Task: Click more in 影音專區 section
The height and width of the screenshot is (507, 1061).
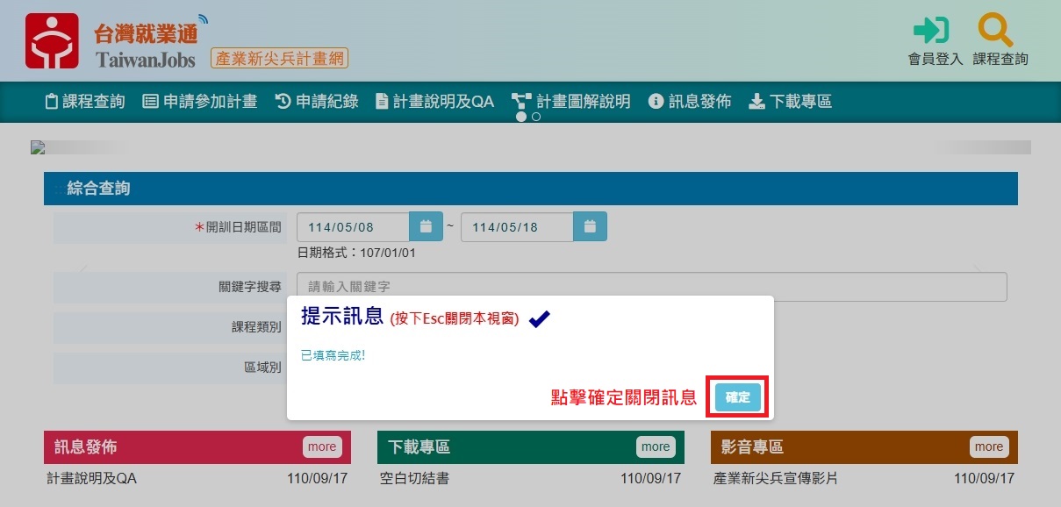Action: pyautogui.click(x=989, y=446)
